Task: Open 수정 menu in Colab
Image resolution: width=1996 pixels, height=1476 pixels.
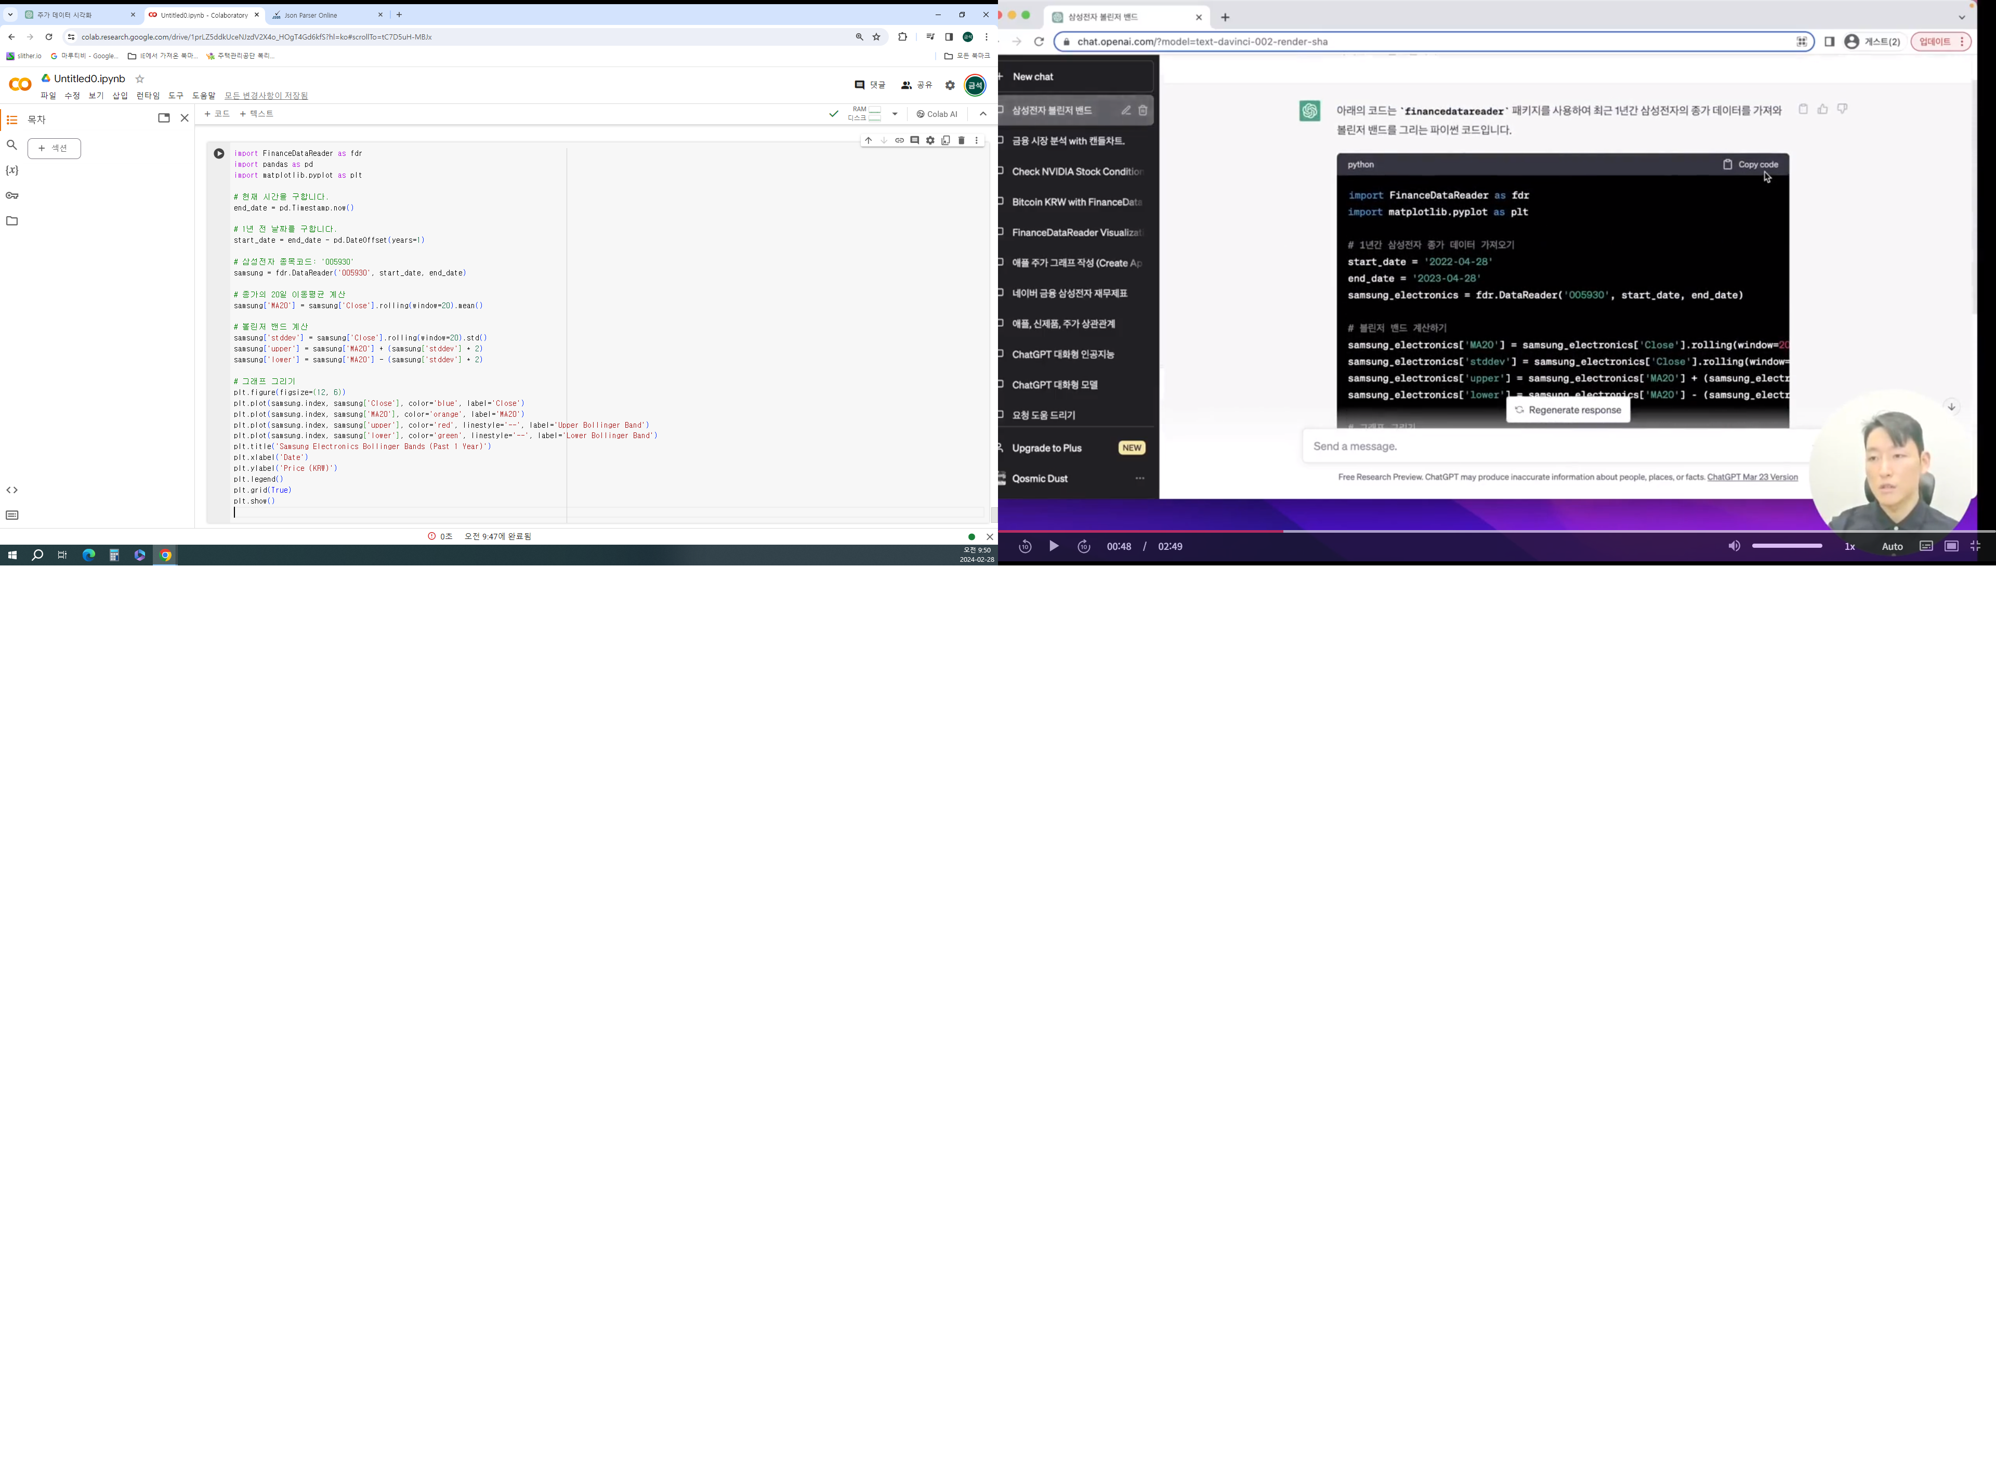Action: (72, 96)
